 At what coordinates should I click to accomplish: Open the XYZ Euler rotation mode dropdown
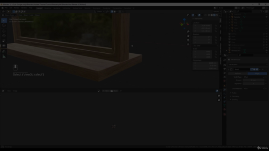click(x=206, y=46)
